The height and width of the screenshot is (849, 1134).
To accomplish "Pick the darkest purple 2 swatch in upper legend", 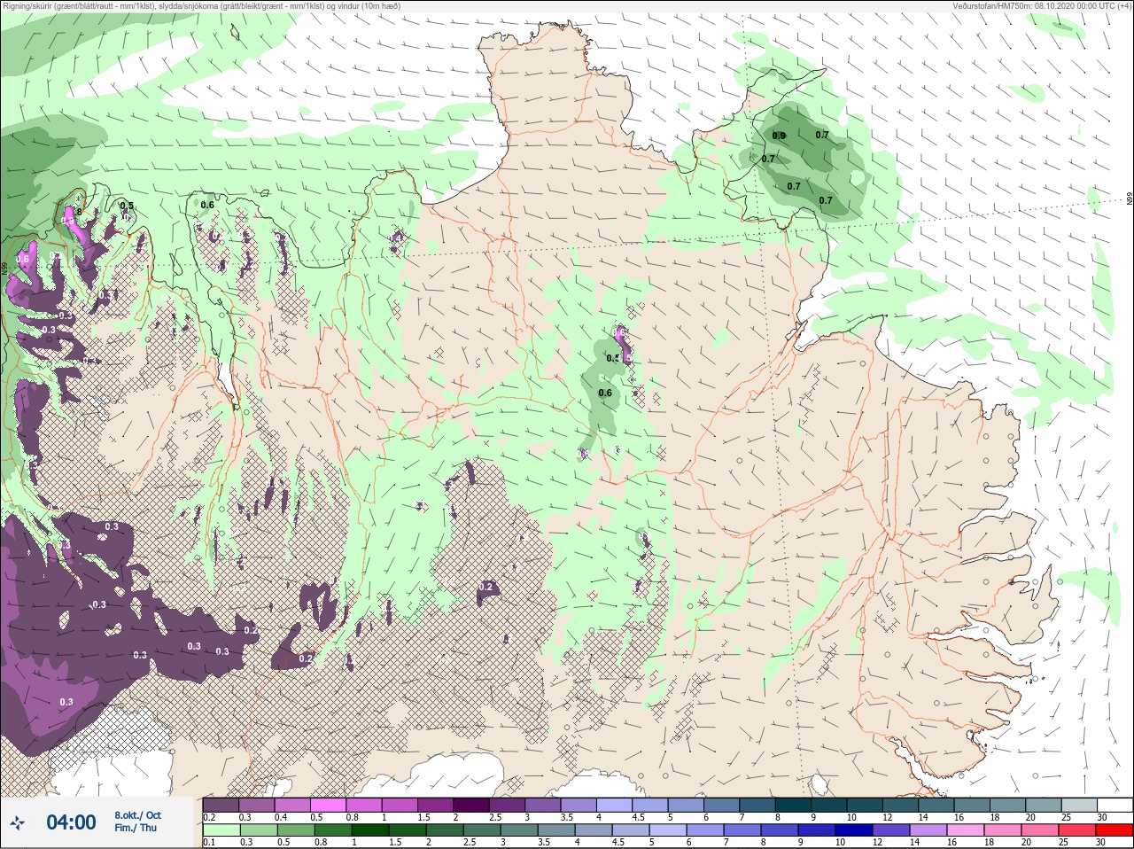I will [471, 805].
